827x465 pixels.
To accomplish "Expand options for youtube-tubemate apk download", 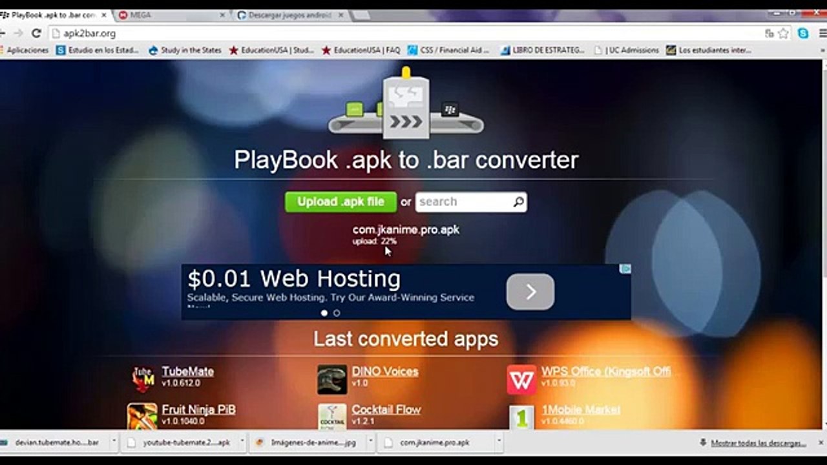I will coord(242,442).
